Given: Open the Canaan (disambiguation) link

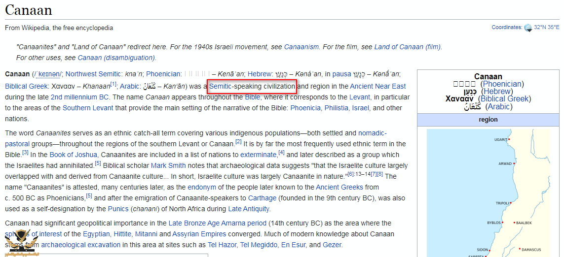Looking at the screenshot, I should tap(116, 58).
